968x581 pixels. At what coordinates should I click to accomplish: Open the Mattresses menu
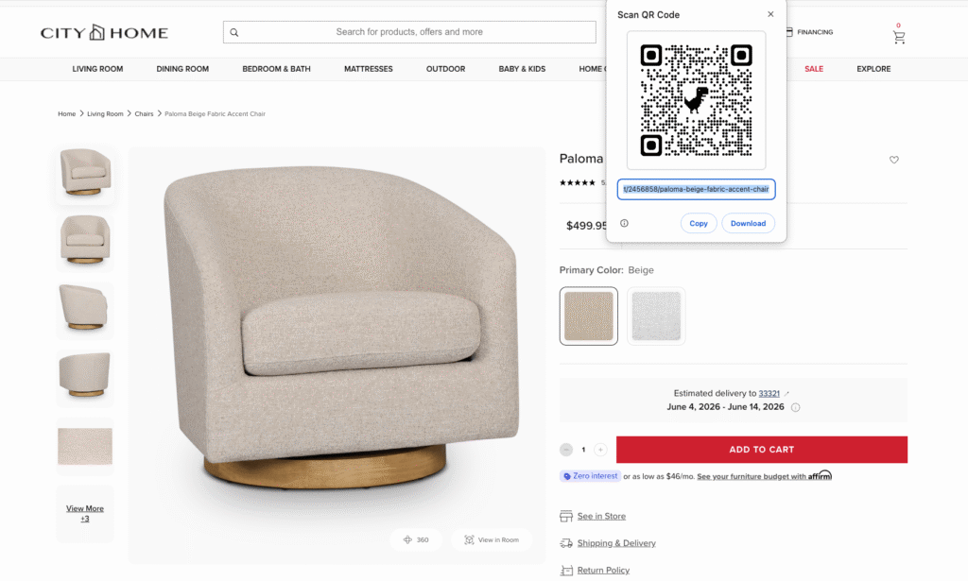tap(369, 69)
